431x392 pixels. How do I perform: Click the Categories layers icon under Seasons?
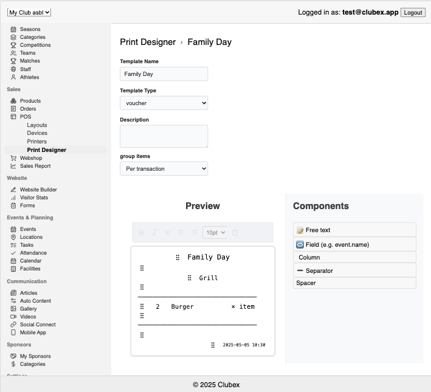pos(13,37)
